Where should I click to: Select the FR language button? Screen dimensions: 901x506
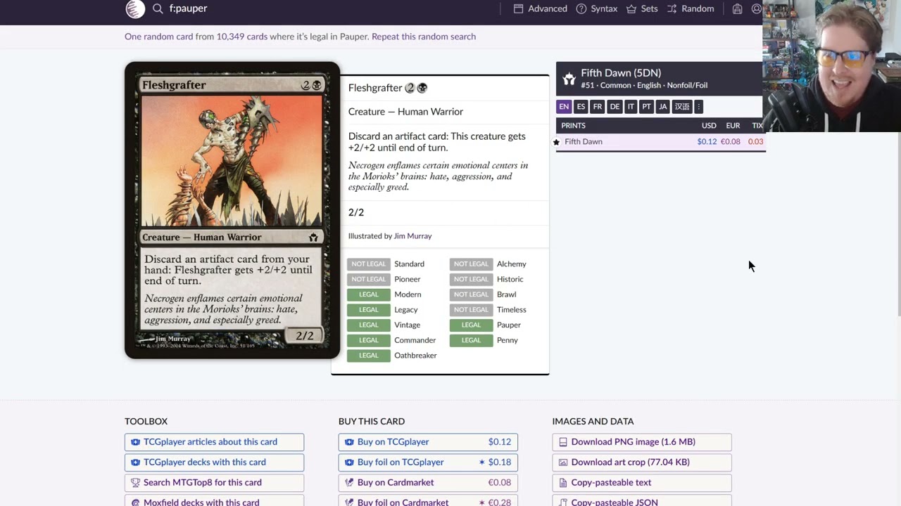pyautogui.click(x=598, y=107)
